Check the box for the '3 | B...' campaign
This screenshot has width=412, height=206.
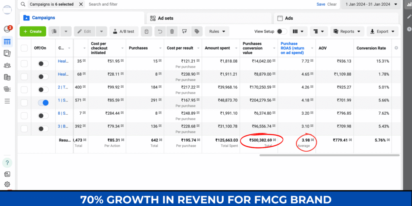click(x=24, y=129)
